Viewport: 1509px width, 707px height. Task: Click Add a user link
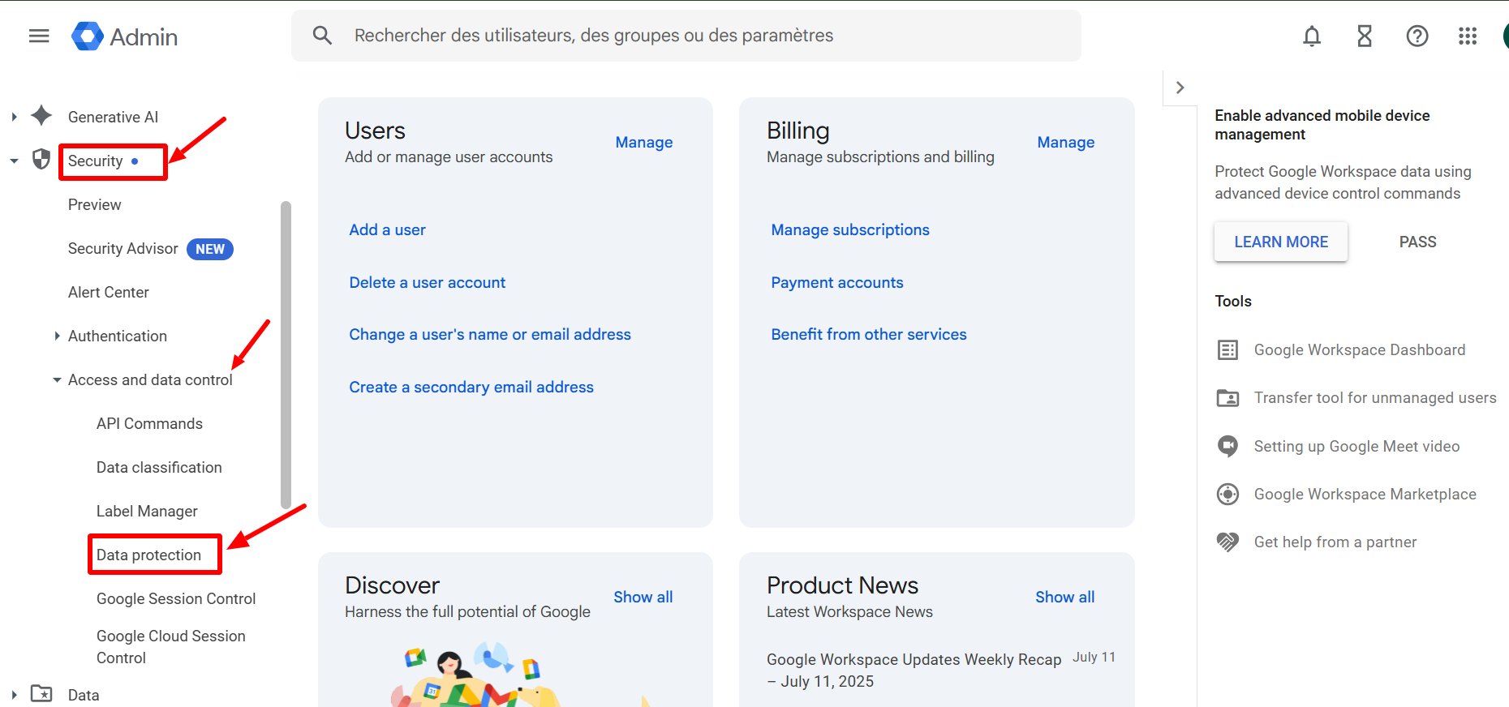[x=387, y=229]
